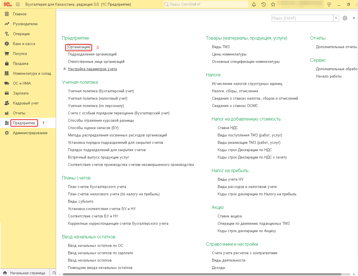Open Начало работы
The width and height of the screenshot is (358, 276).
coord(329,76)
